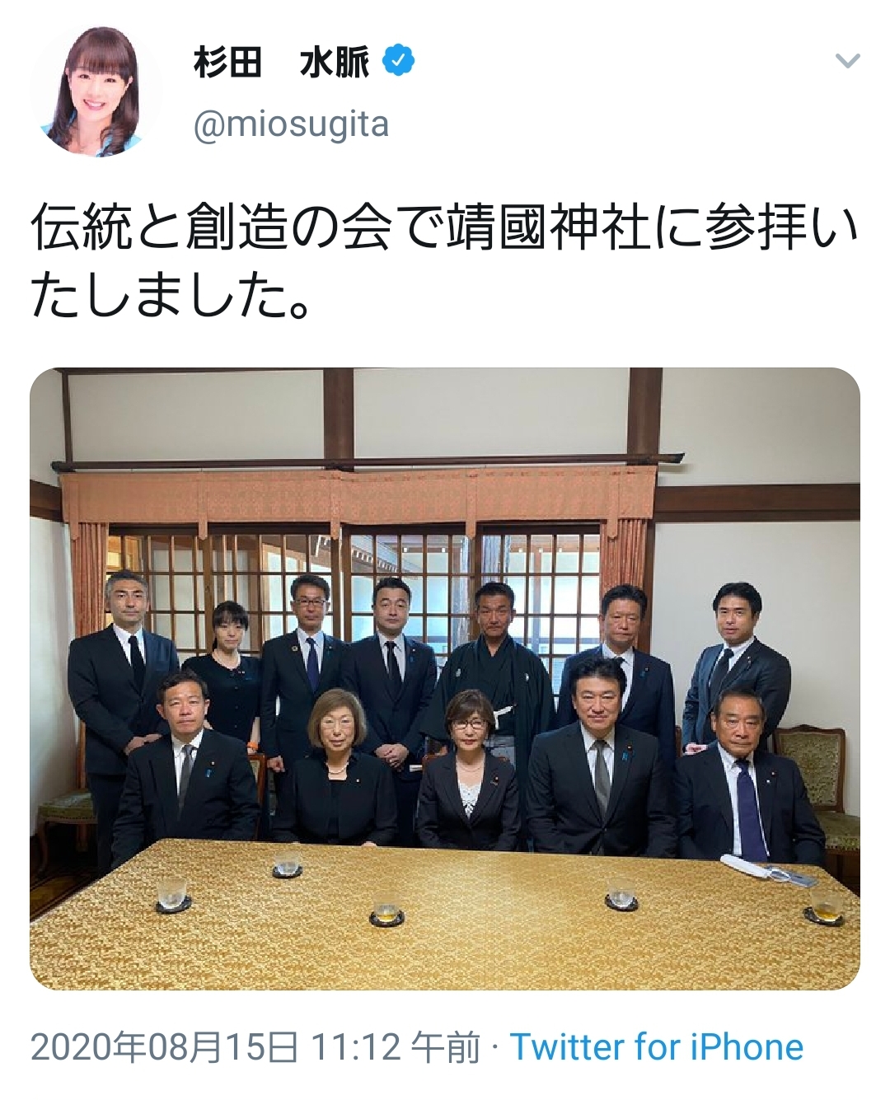Click the 2020年08月15日 timestamp

pyautogui.click(x=165, y=1047)
